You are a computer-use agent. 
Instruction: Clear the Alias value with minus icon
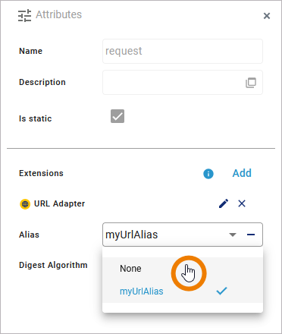[x=251, y=235]
